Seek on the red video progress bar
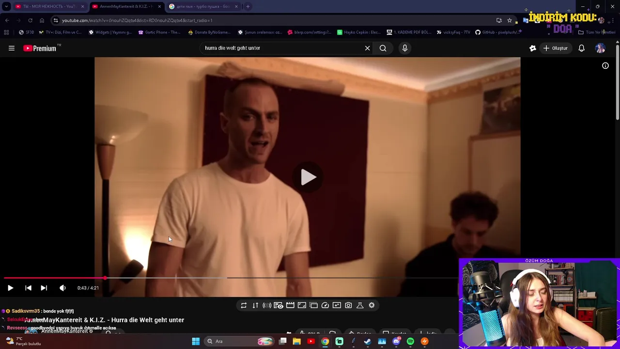The width and height of the screenshot is (620, 349). coord(230,278)
